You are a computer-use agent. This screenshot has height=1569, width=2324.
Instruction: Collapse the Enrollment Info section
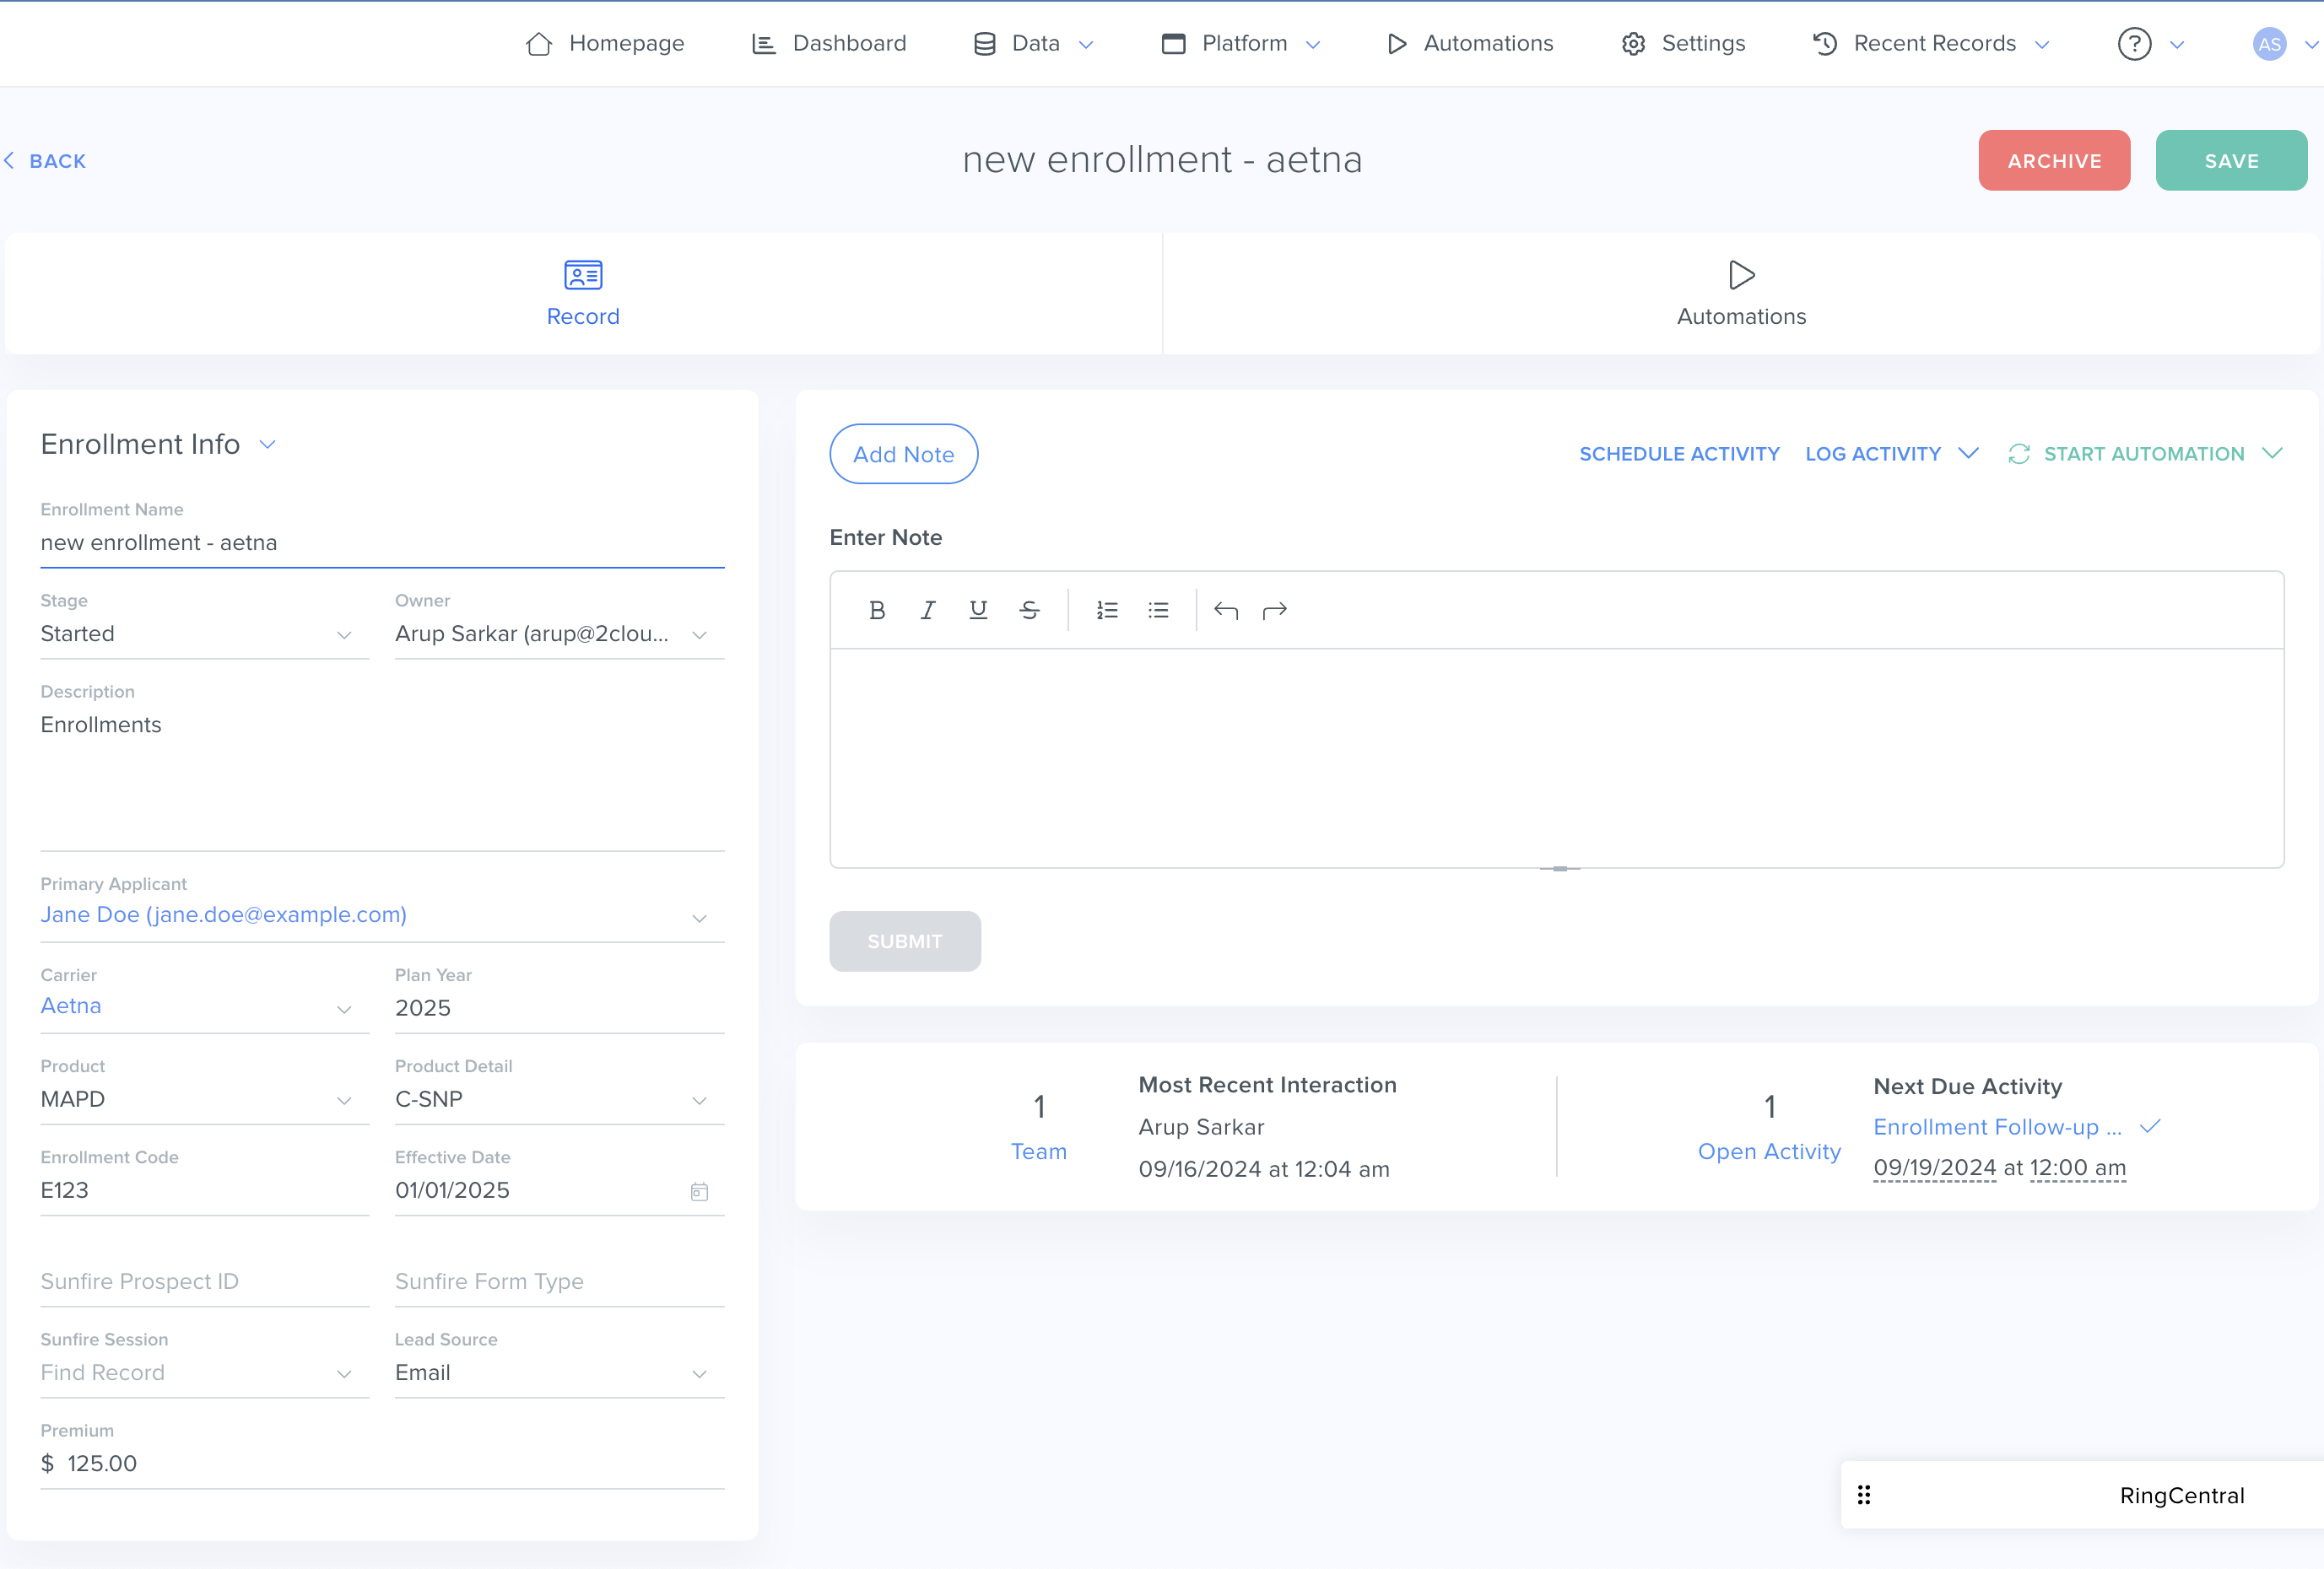267,445
